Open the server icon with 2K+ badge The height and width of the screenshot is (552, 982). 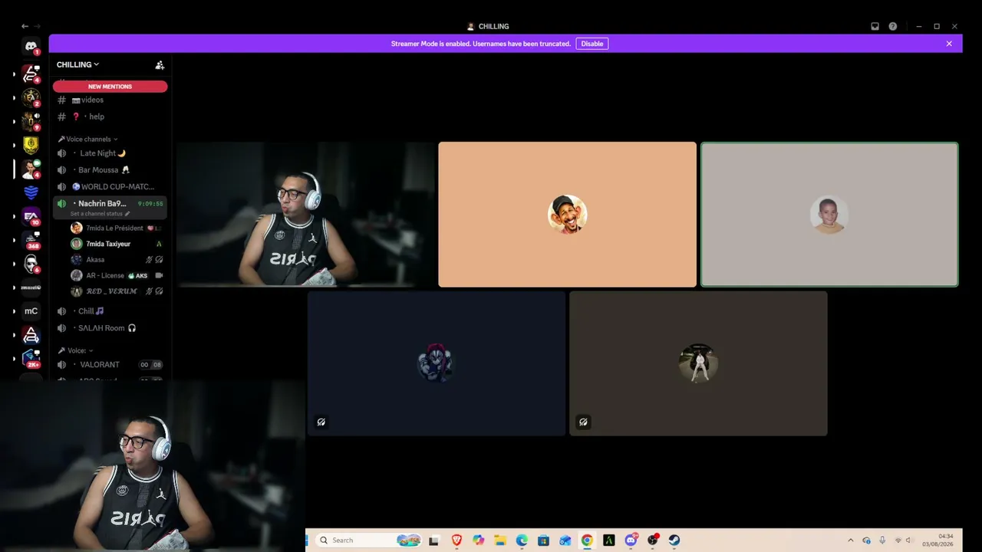pyautogui.click(x=31, y=358)
